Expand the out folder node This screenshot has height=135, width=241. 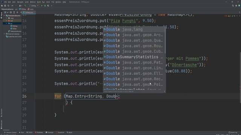click(6, 21)
